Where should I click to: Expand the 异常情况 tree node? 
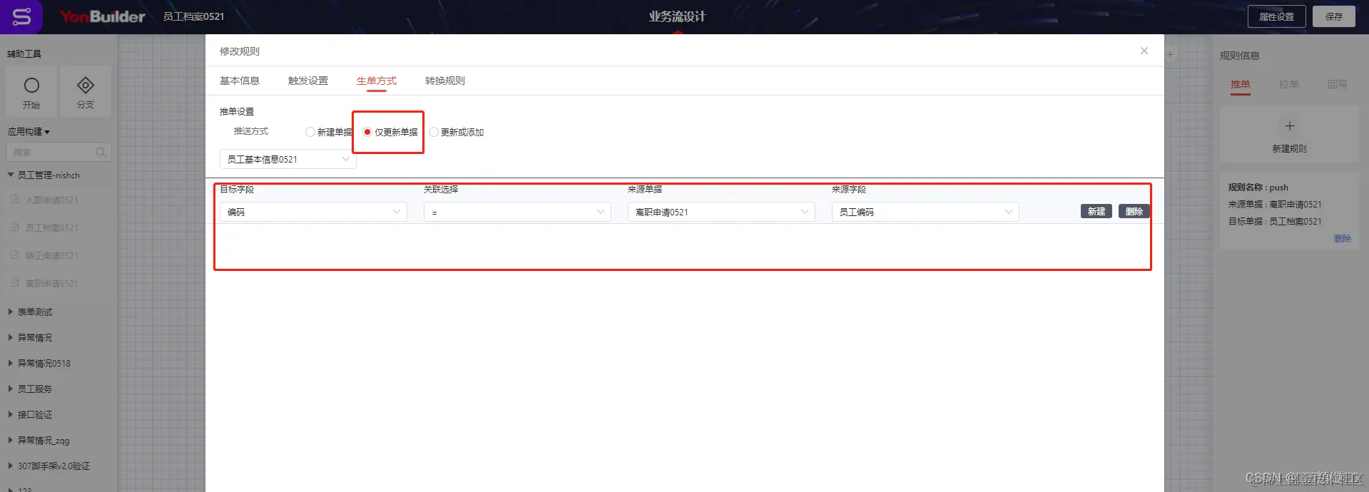pyautogui.click(x=11, y=337)
